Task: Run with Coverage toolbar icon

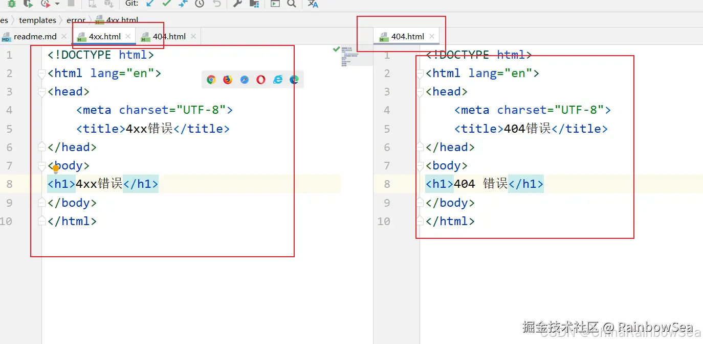Action: tap(28, 4)
